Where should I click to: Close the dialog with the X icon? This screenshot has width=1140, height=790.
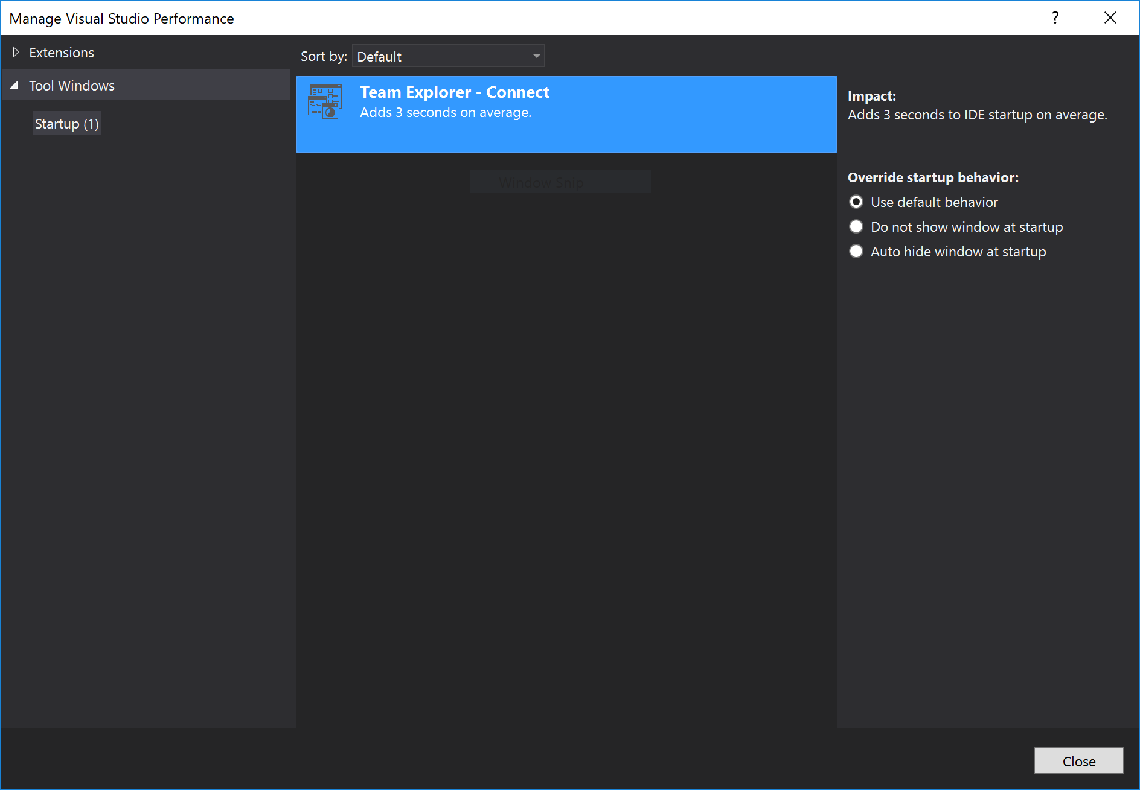point(1110,18)
